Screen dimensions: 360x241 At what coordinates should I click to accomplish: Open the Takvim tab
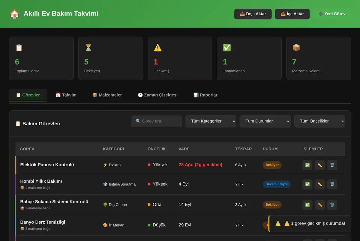tap(66, 95)
